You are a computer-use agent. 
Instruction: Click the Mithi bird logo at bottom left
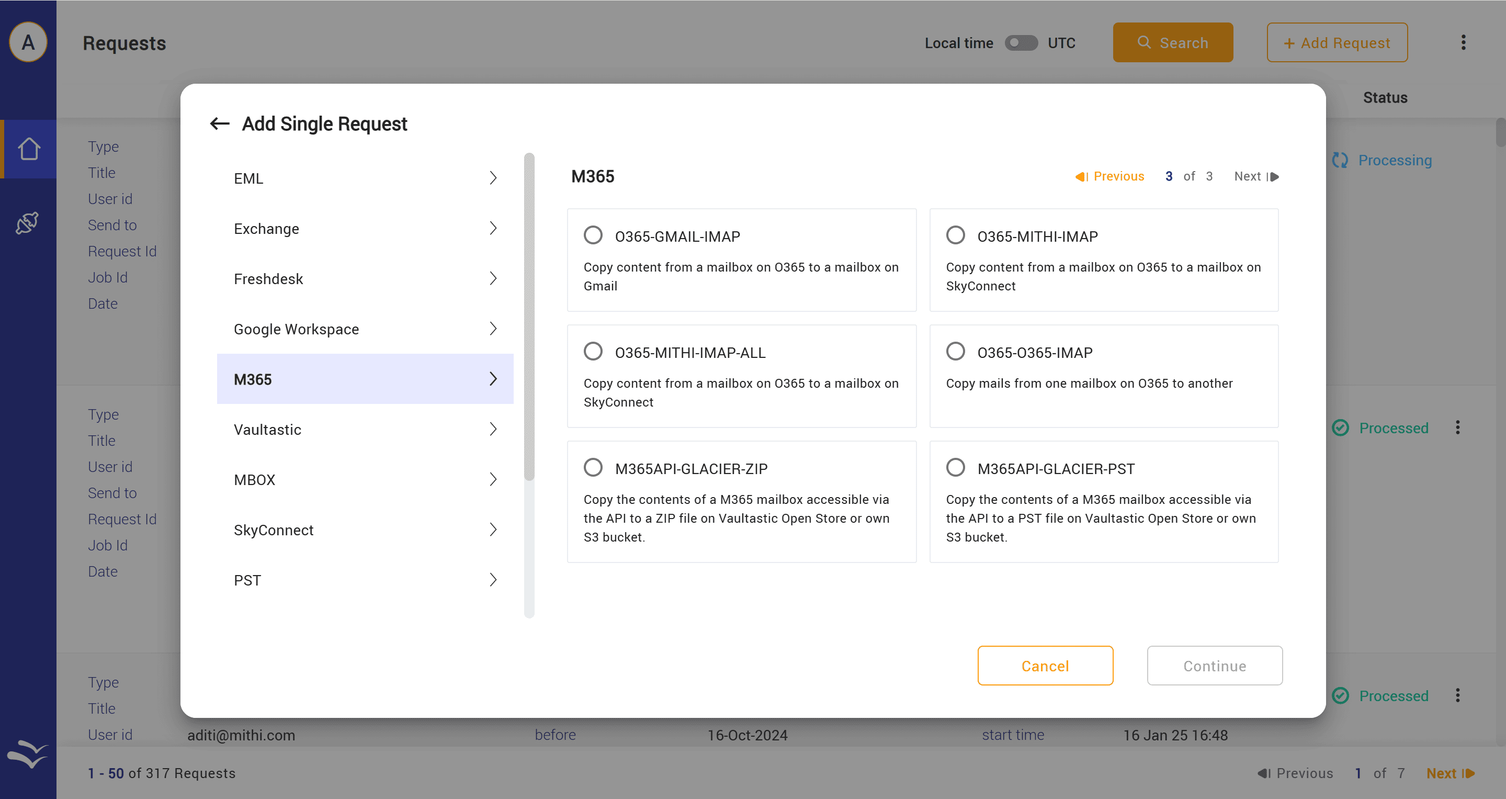pyautogui.click(x=28, y=754)
